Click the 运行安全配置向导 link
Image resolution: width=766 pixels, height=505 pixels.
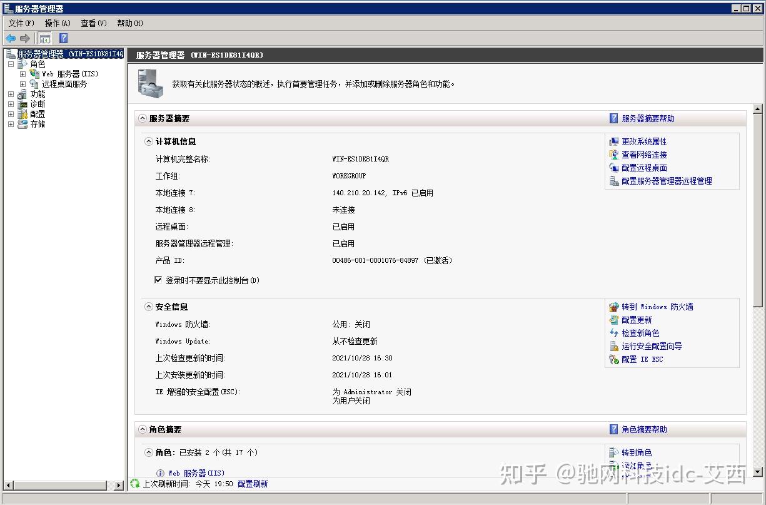[652, 346]
